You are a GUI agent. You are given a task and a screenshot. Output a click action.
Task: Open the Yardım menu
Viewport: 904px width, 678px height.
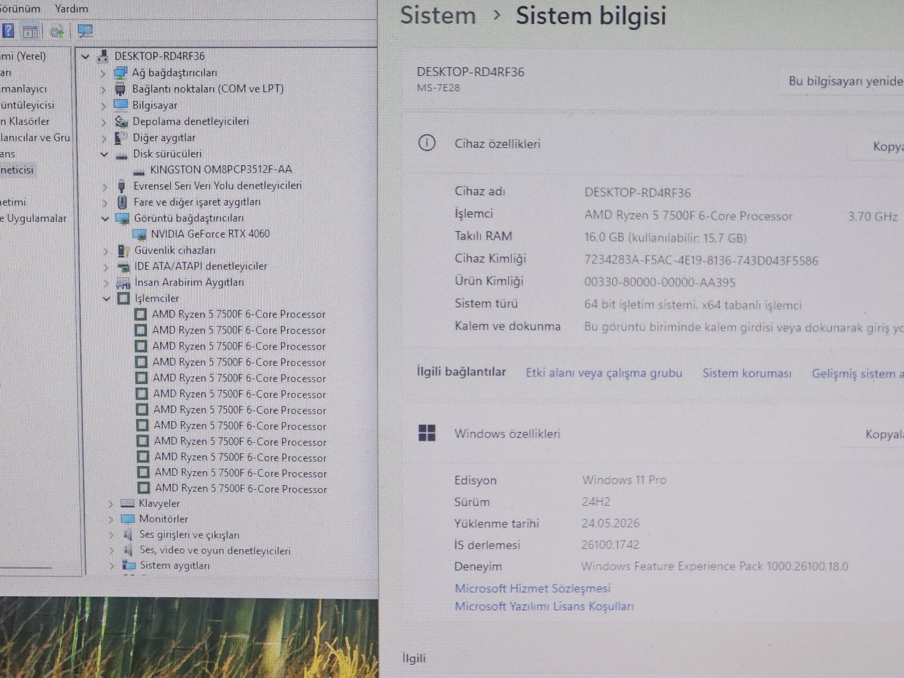71,8
